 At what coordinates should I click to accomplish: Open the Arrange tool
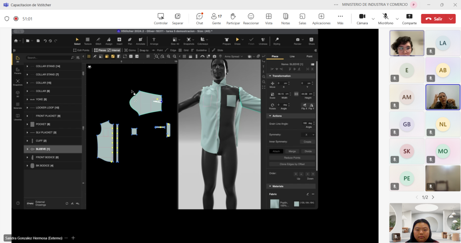point(154,41)
